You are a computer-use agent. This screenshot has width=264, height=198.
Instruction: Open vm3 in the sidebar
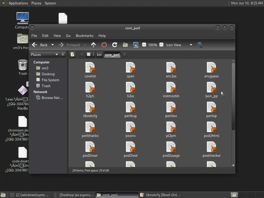[43, 68]
